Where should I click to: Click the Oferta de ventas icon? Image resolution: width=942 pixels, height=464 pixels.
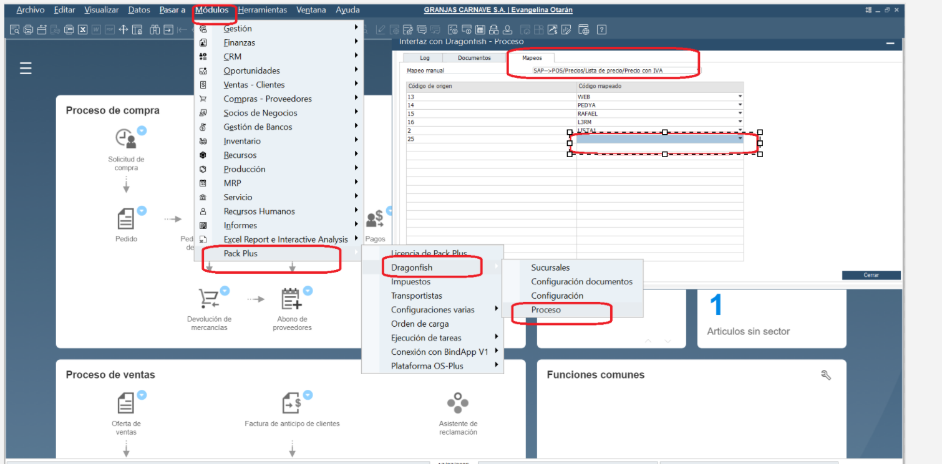(x=125, y=403)
